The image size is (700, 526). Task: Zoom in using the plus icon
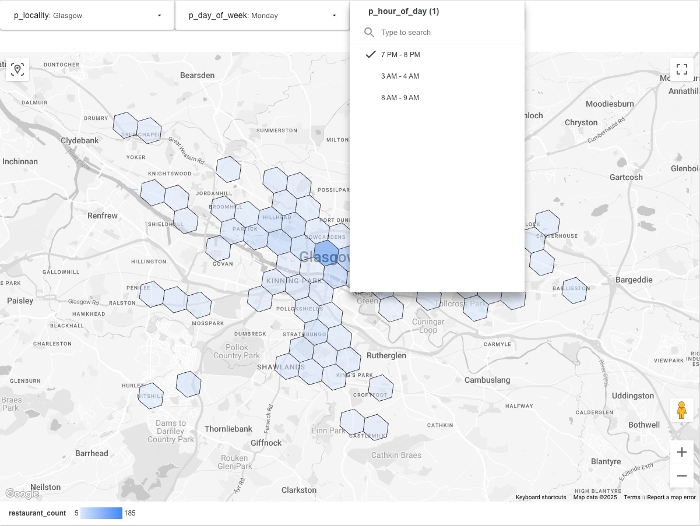point(682,452)
